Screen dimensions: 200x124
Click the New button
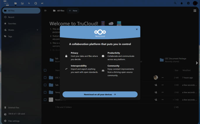pos(73,11)
